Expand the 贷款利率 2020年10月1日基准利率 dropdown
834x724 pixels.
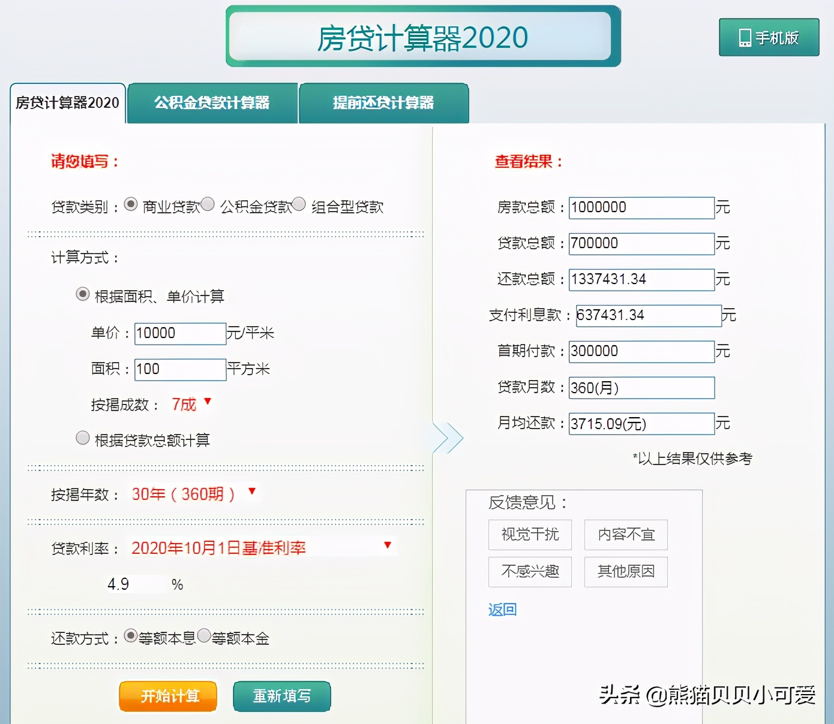(x=262, y=547)
